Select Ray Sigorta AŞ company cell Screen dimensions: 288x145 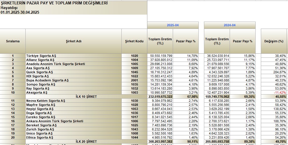[x=74, y=88]
